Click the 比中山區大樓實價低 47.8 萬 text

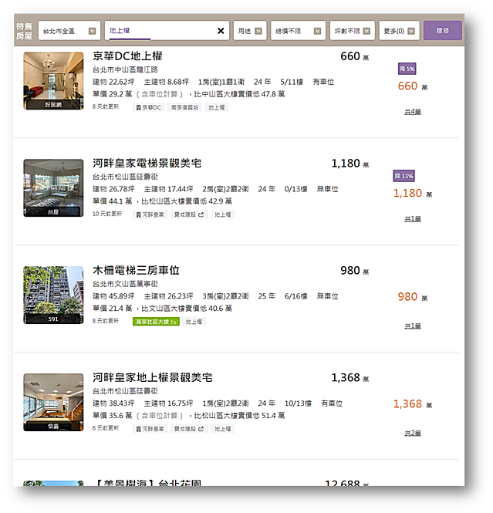(x=239, y=94)
